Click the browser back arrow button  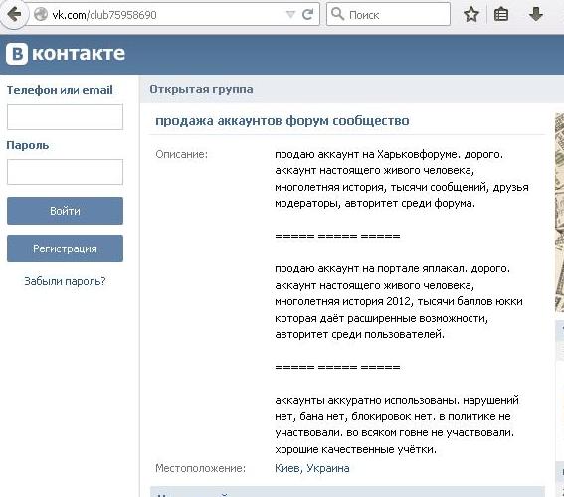(x=14, y=15)
